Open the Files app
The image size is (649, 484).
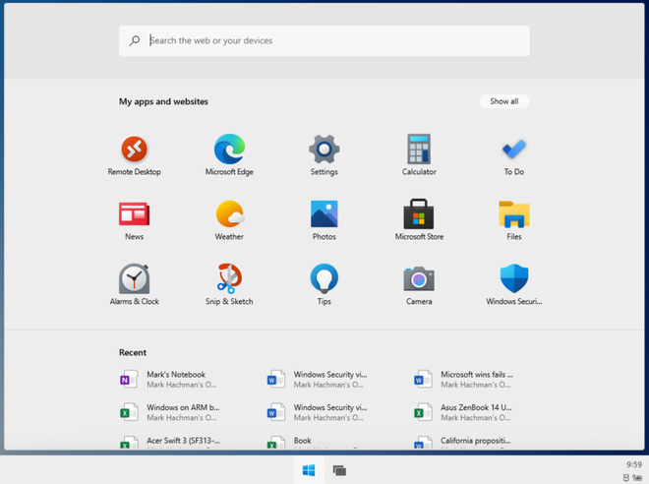click(x=513, y=215)
